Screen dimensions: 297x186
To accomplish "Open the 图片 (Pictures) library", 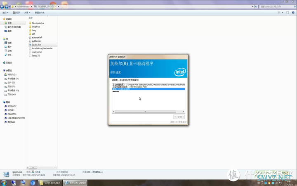I will 8,47.
